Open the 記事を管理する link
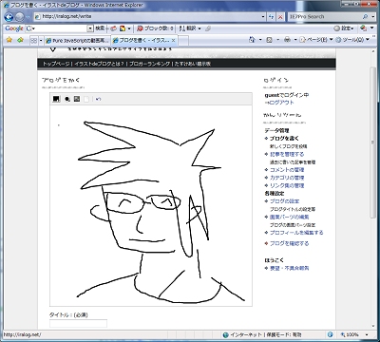The image size is (380, 342). (x=287, y=154)
